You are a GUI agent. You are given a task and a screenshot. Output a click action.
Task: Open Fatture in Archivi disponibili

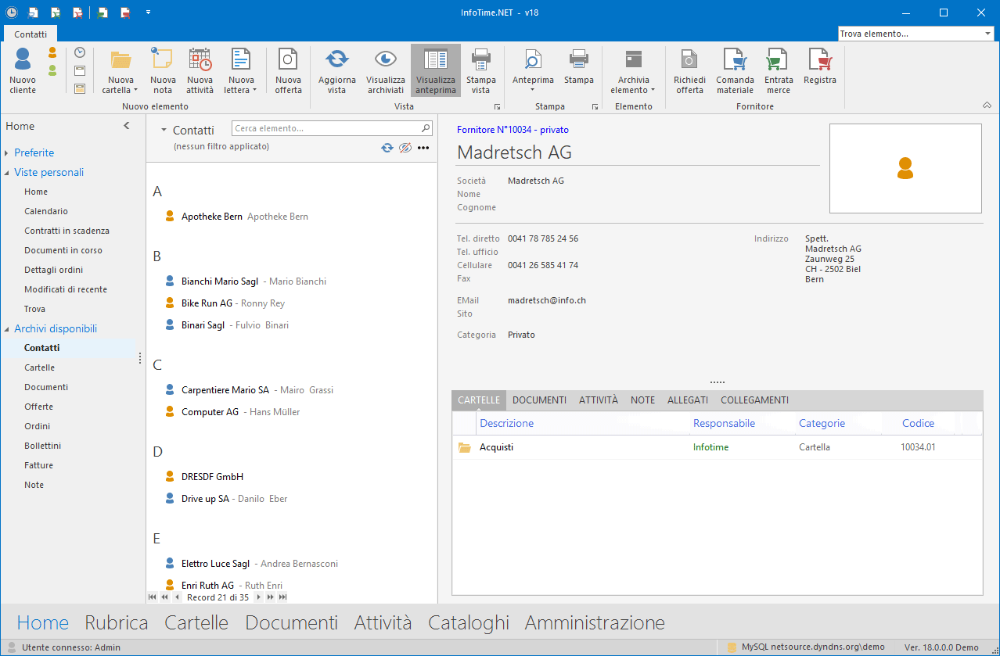[39, 465]
